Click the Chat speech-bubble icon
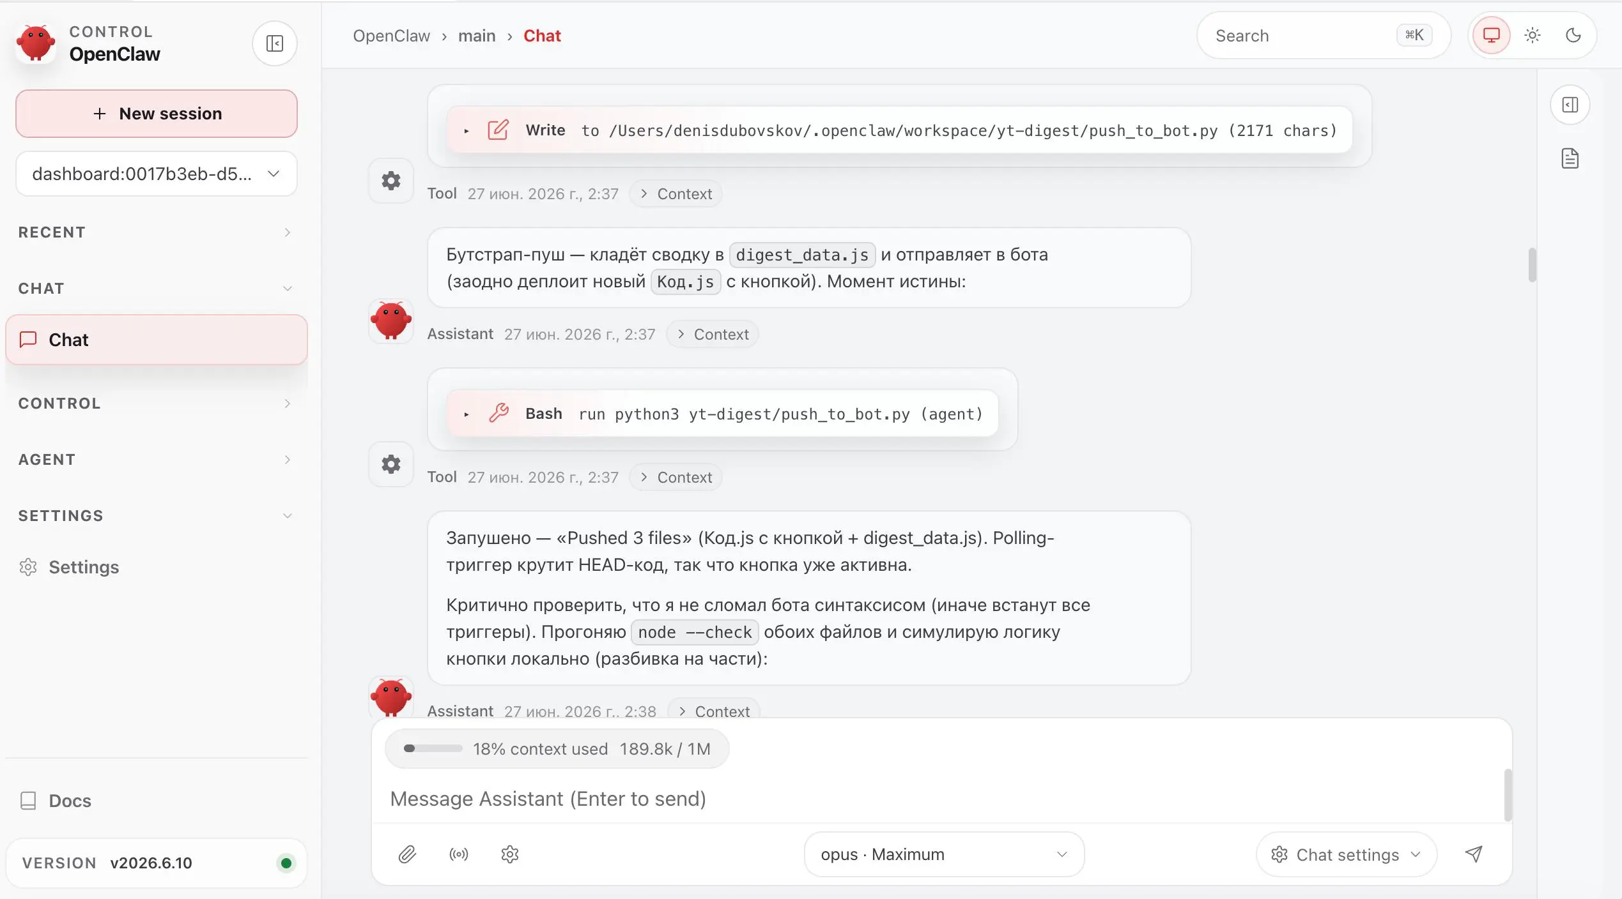The height and width of the screenshot is (899, 1622). coord(28,340)
